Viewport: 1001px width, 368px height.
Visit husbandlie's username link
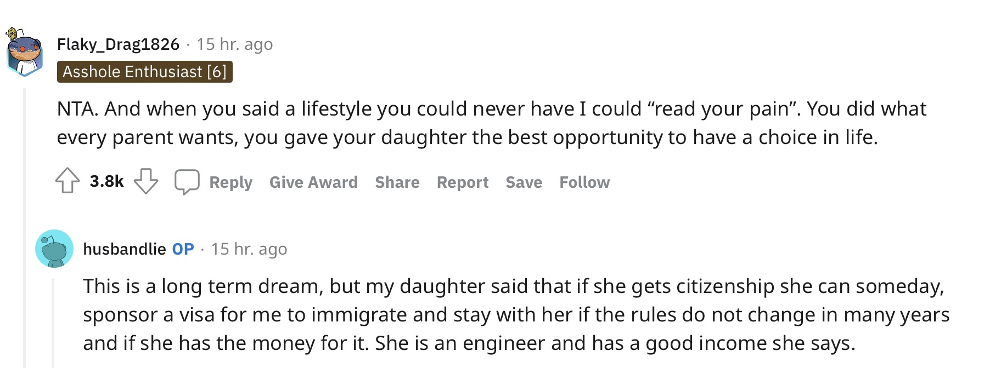(x=125, y=249)
